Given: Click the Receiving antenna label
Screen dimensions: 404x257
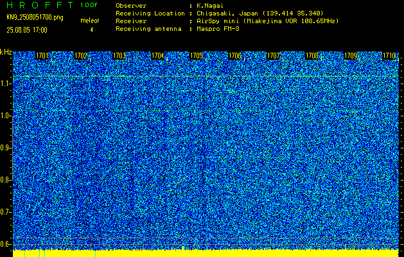Looking at the screenshot, I should pyautogui.click(x=148, y=29).
